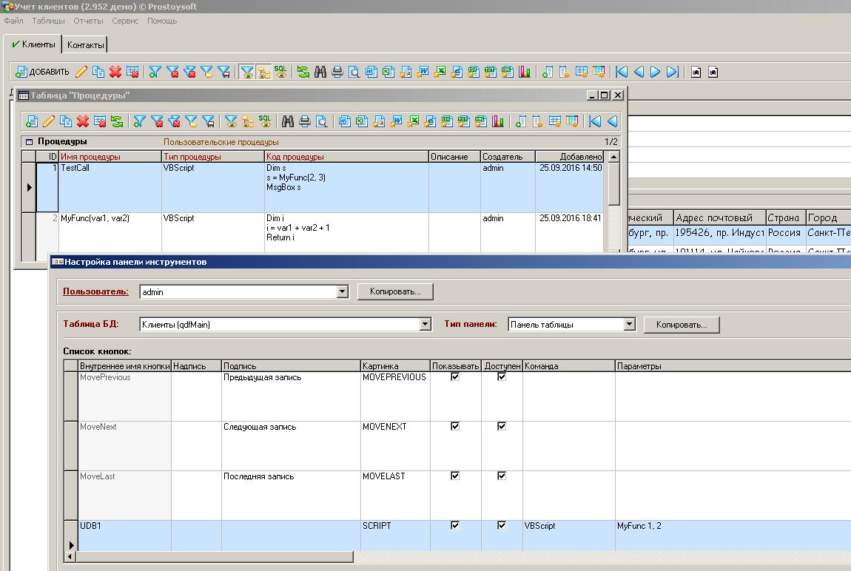This screenshot has width=851, height=571.
Task: Click the red X delete icon in main toolbar
Action: [115, 72]
